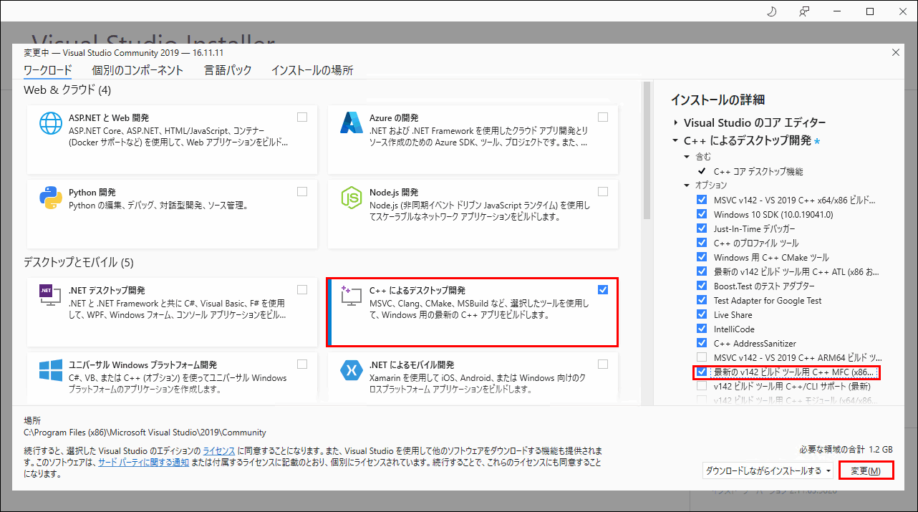Check the .NET によるモバイル開発 checkbox

[603, 364]
